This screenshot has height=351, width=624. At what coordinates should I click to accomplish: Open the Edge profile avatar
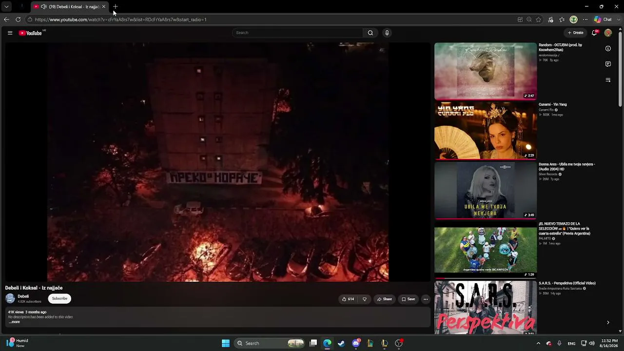pos(574,19)
